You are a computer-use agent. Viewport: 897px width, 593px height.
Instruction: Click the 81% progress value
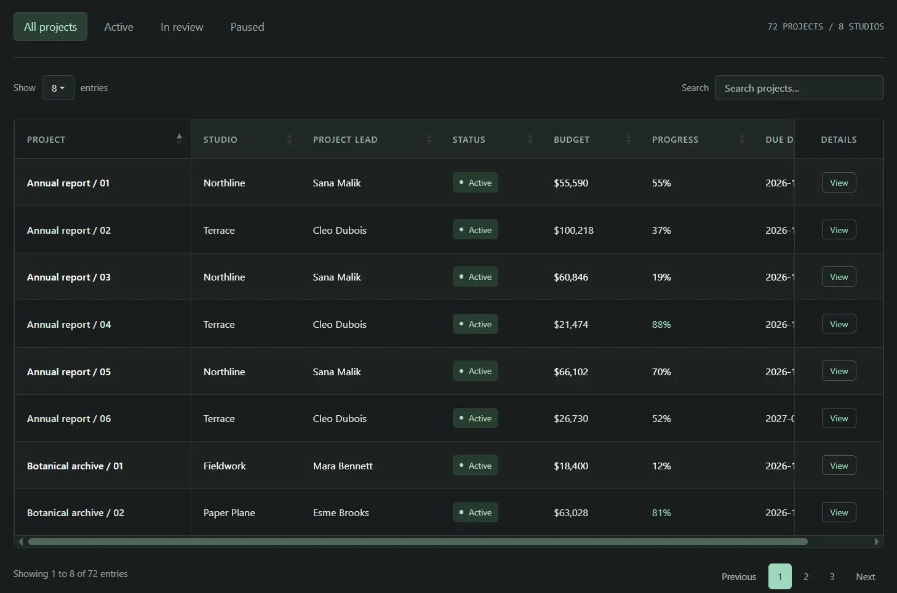[661, 512]
